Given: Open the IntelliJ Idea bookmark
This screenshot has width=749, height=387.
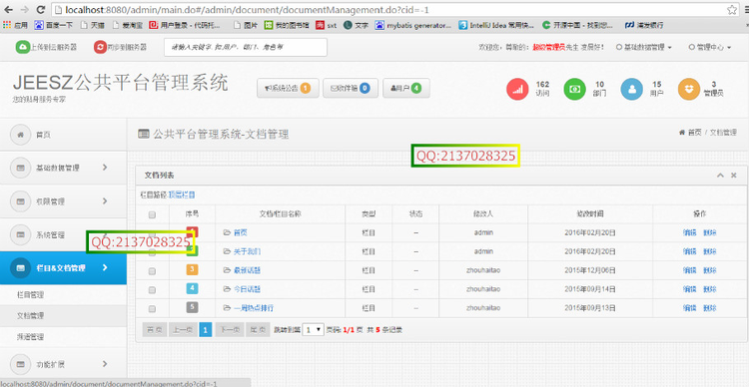Looking at the screenshot, I should 496,25.
